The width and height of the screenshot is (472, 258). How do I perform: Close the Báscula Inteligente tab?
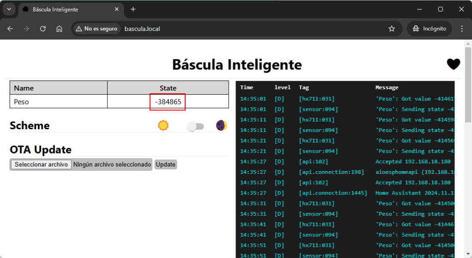(x=117, y=9)
